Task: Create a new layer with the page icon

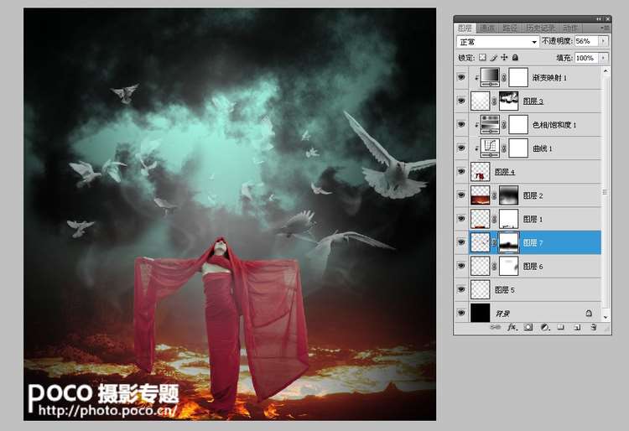Action: pos(577,327)
